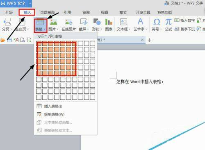Click the 文本转换成表格 menu entry
205x150 pixels.
[66, 122]
